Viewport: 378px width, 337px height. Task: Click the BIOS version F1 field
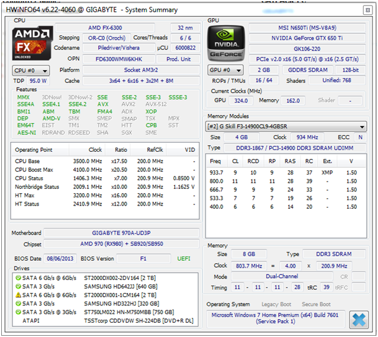[143, 258]
